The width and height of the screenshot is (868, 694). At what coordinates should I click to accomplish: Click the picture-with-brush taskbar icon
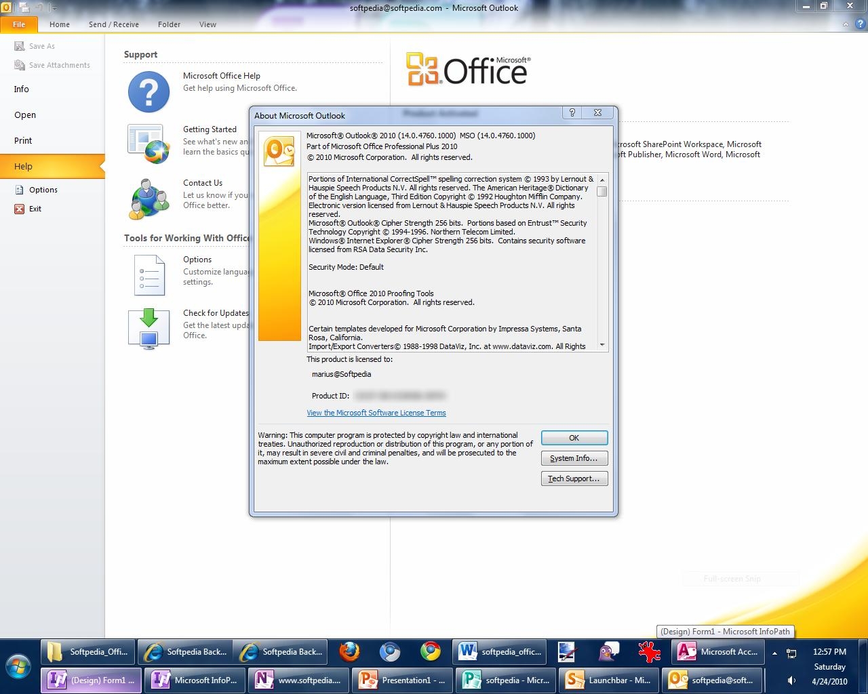568,652
